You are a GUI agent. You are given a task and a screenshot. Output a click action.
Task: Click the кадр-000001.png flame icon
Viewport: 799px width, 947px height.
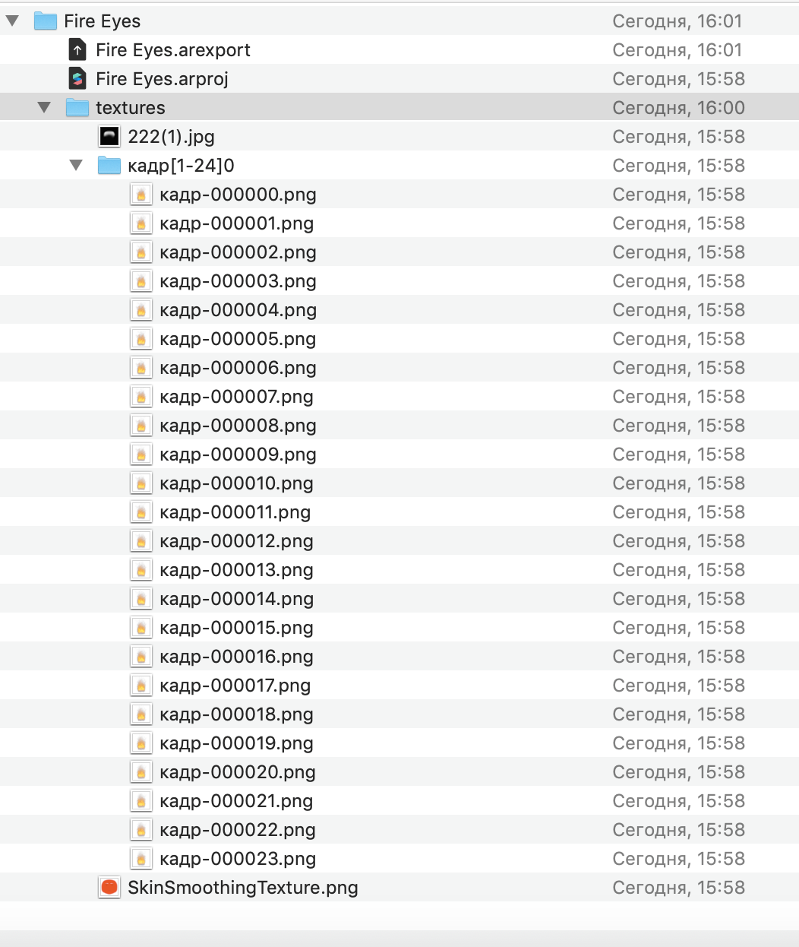pos(141,223)
